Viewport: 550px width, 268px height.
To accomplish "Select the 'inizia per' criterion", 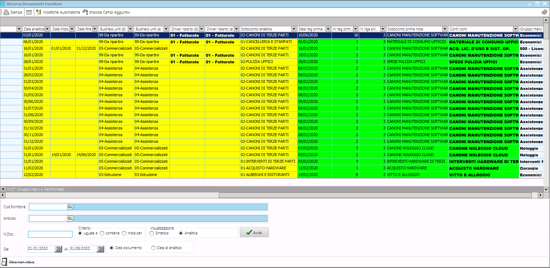I will tap(124, 233).
